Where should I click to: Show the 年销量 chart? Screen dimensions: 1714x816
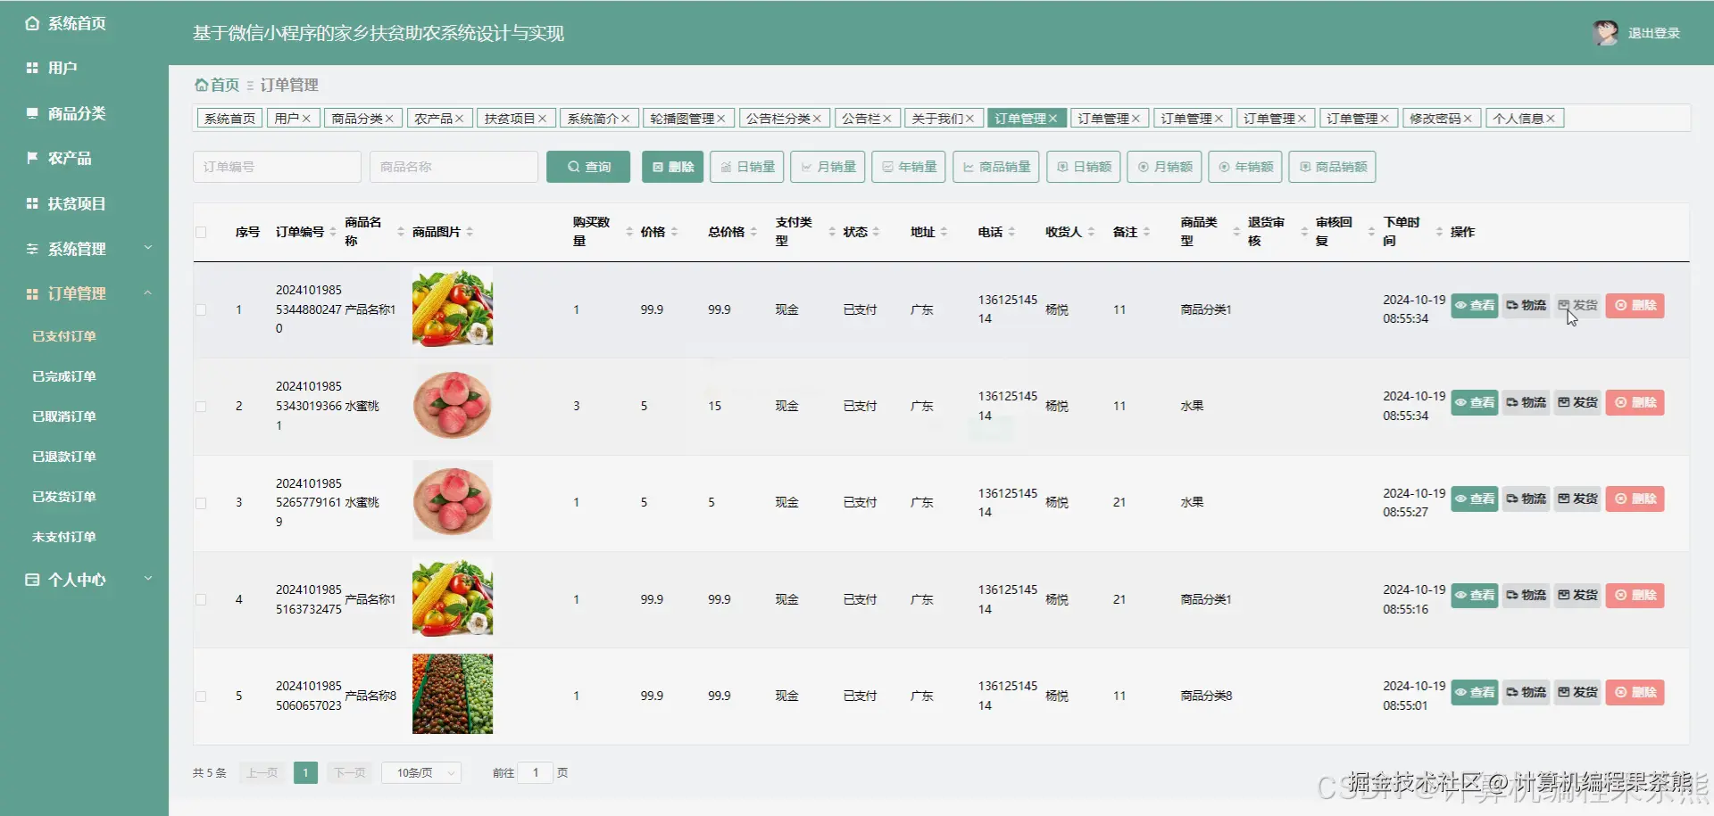(x=909, y=167)
